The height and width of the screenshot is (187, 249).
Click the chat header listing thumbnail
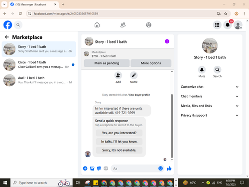coord(89,41)
